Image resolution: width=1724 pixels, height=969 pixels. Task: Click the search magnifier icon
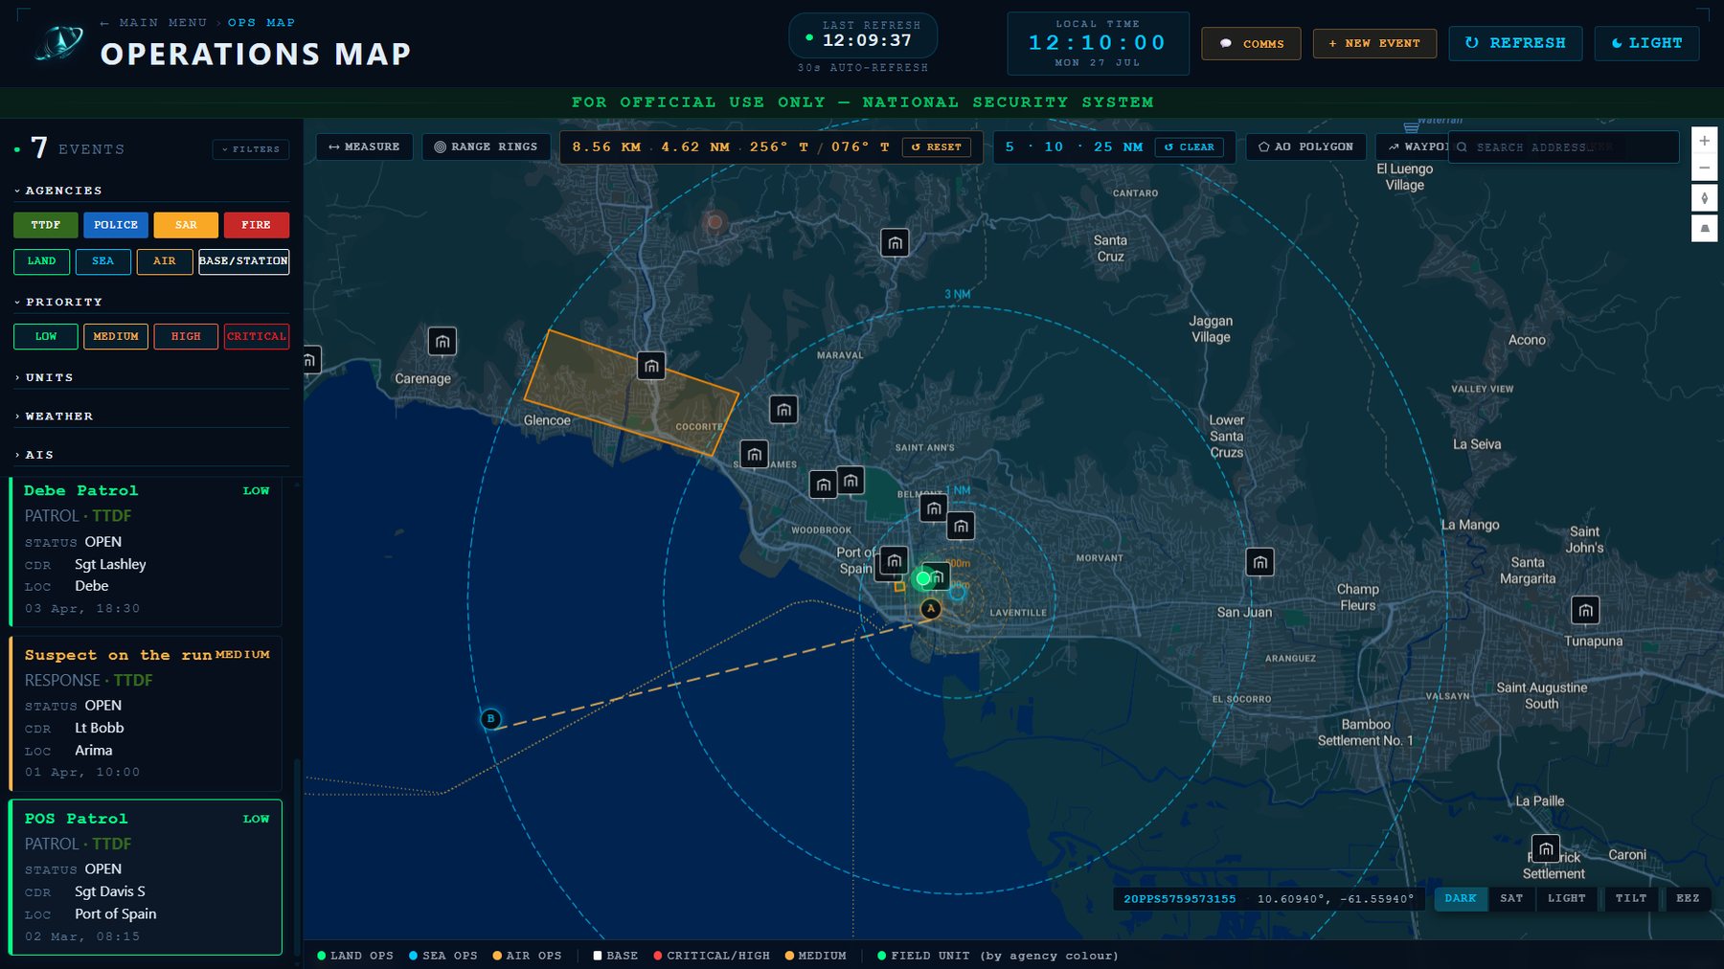click(1462, 147)
